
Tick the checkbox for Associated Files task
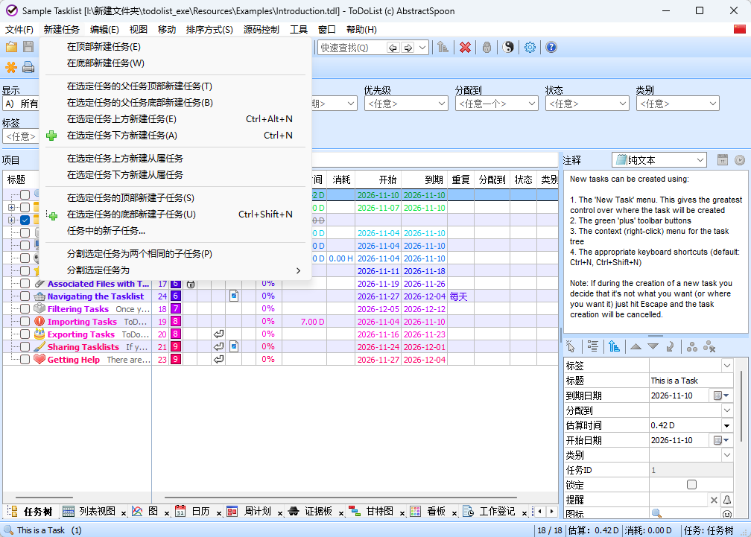25,283
